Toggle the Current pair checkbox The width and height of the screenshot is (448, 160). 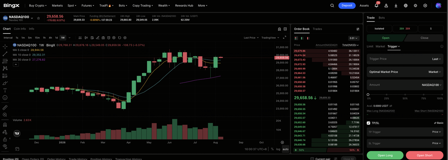(312, 159)
